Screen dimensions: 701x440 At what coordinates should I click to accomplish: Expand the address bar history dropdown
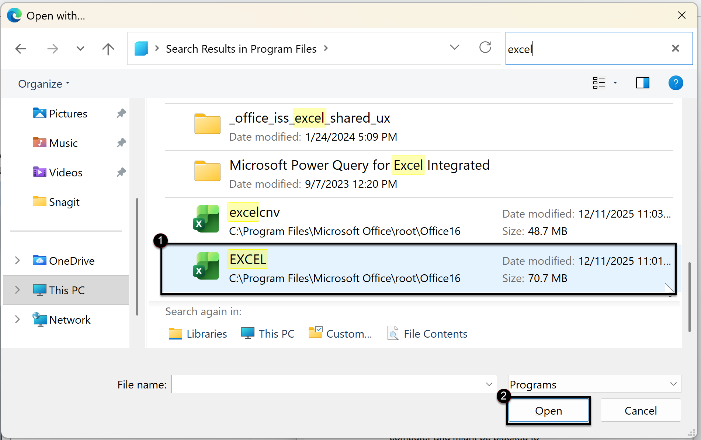455,47
